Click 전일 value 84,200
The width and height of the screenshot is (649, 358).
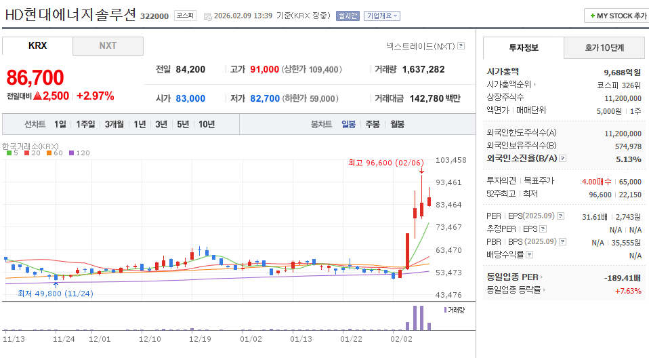tap(190, 69)
